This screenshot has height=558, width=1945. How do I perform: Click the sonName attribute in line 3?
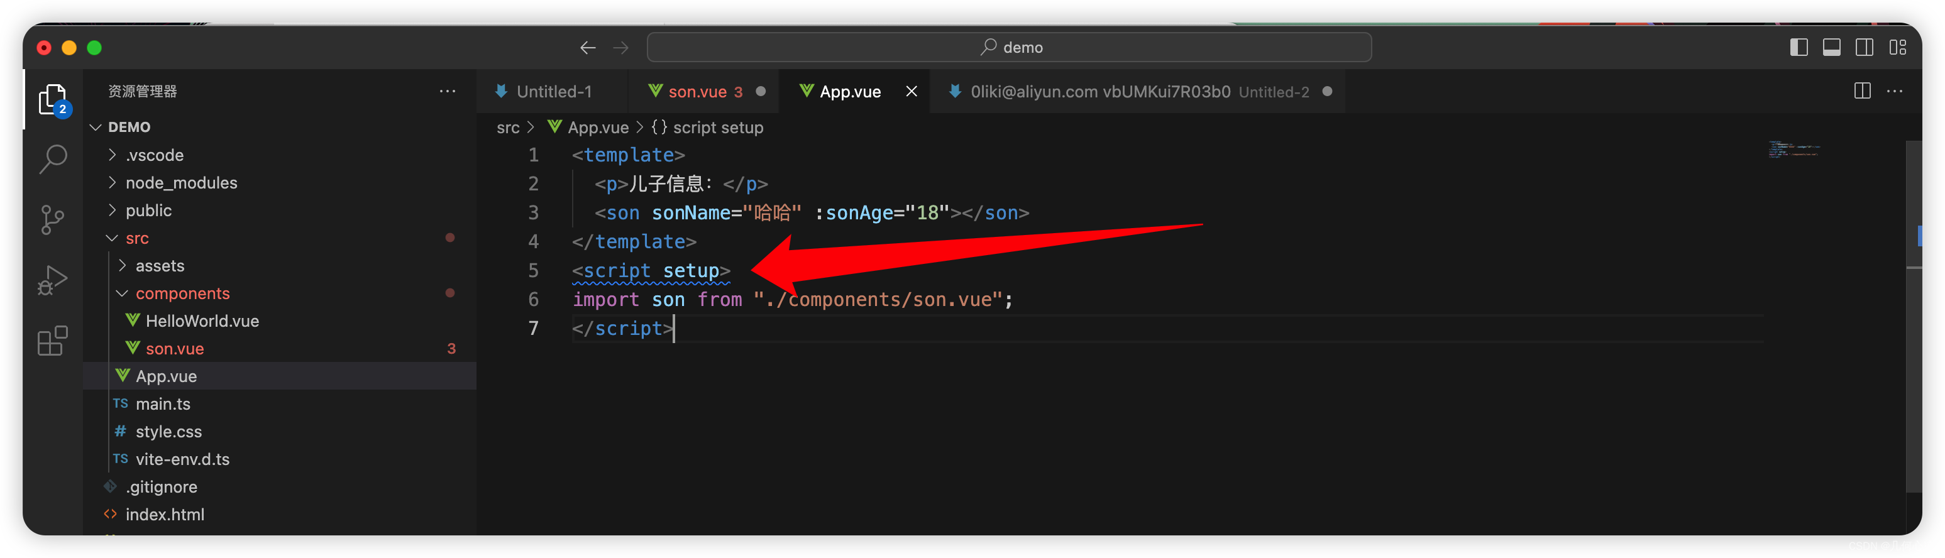click(691, 213)
